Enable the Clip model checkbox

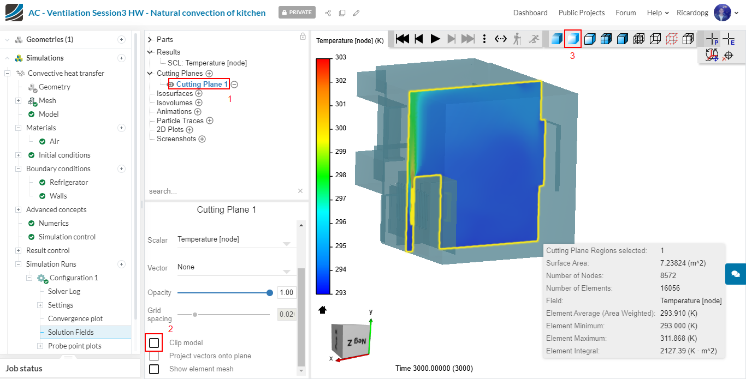point(154,343)
